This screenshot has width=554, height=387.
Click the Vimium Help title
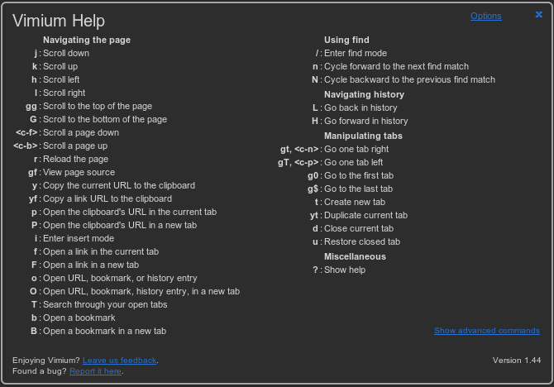tap(59, 21)
